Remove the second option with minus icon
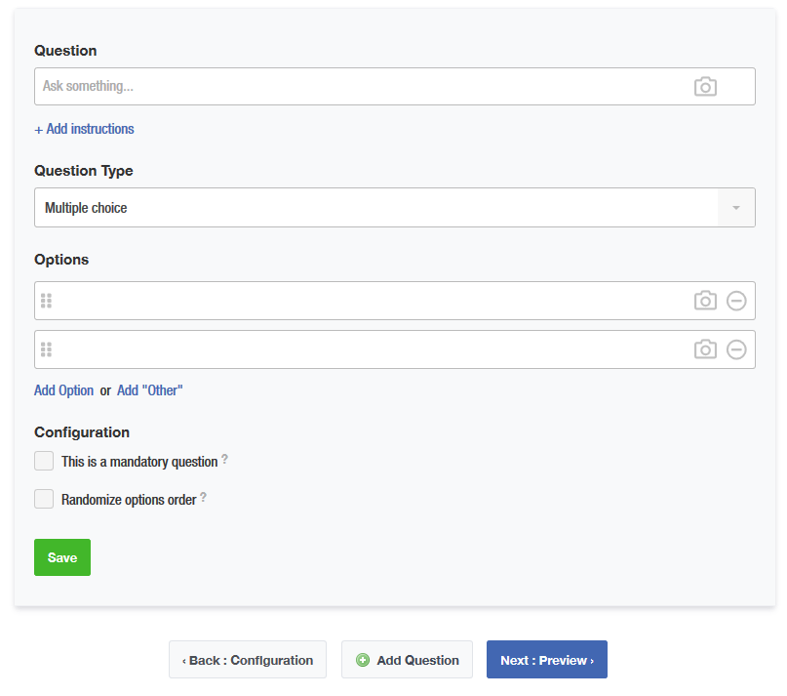Image resolution: width=787 pixels, height=696 pixels. coord(736,349)
